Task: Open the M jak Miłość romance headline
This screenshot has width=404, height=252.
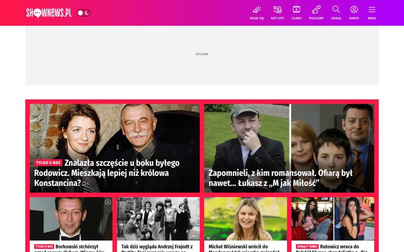Action: pyautogui.click(x=281, y=178)
